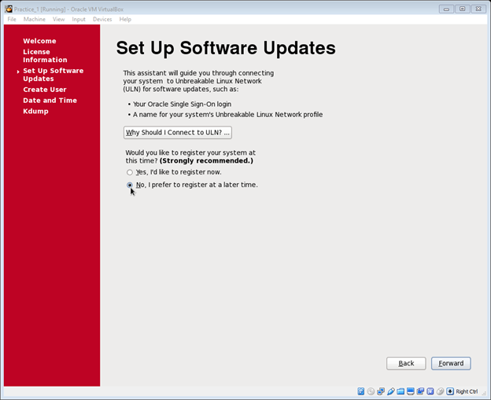Close the VirtualBox window

coord(478,9)
